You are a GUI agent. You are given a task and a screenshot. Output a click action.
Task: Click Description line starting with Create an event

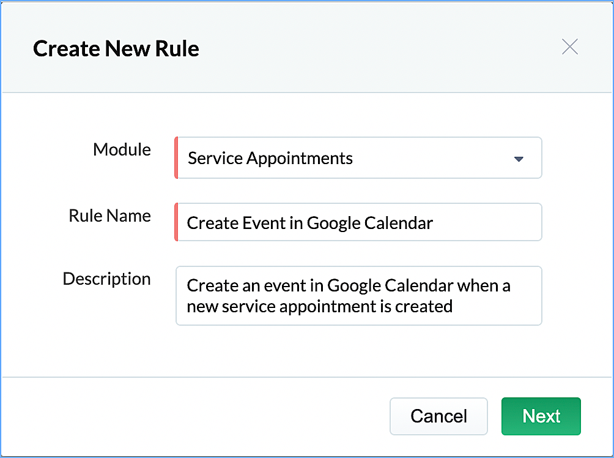click(349, 285)
